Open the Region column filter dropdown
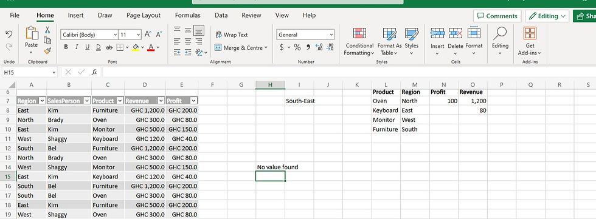This screenshot has width=596, height=219. [x=42, y=101]
